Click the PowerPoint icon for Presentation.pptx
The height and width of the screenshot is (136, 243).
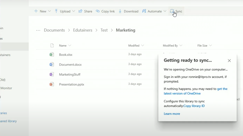(52, 84)
